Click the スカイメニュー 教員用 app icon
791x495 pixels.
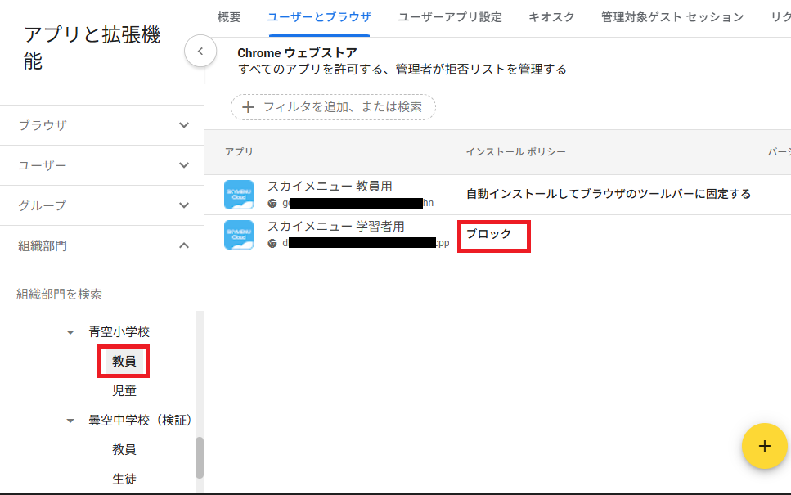pyautogui.click(x=240, y=195)
